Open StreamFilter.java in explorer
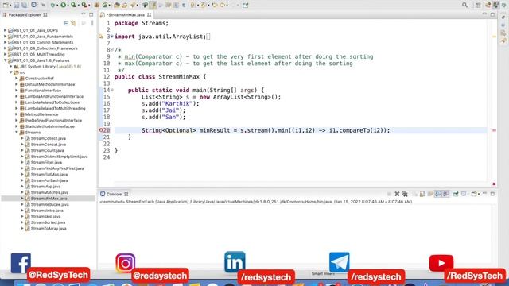 point(46,162)
